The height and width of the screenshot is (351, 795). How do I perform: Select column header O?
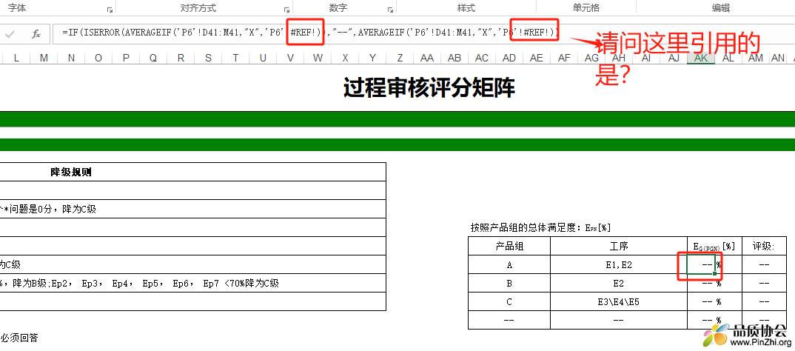pos(99,58)
